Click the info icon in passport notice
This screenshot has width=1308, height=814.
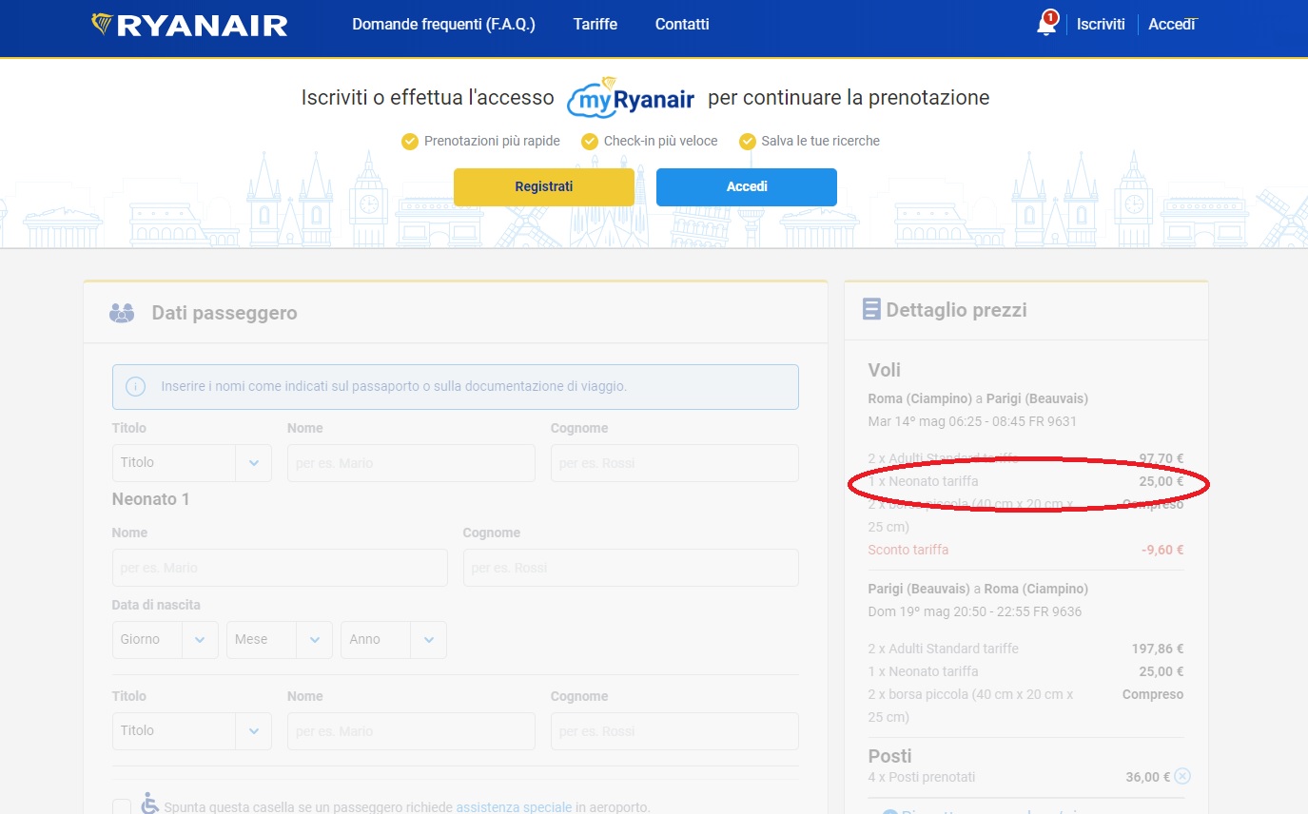pos(136,386)
